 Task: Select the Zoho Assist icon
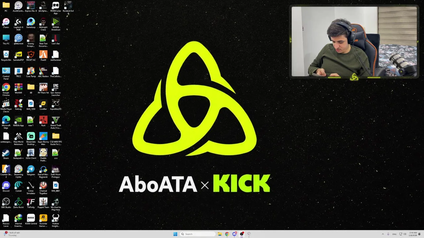click(x=19, y=203)
